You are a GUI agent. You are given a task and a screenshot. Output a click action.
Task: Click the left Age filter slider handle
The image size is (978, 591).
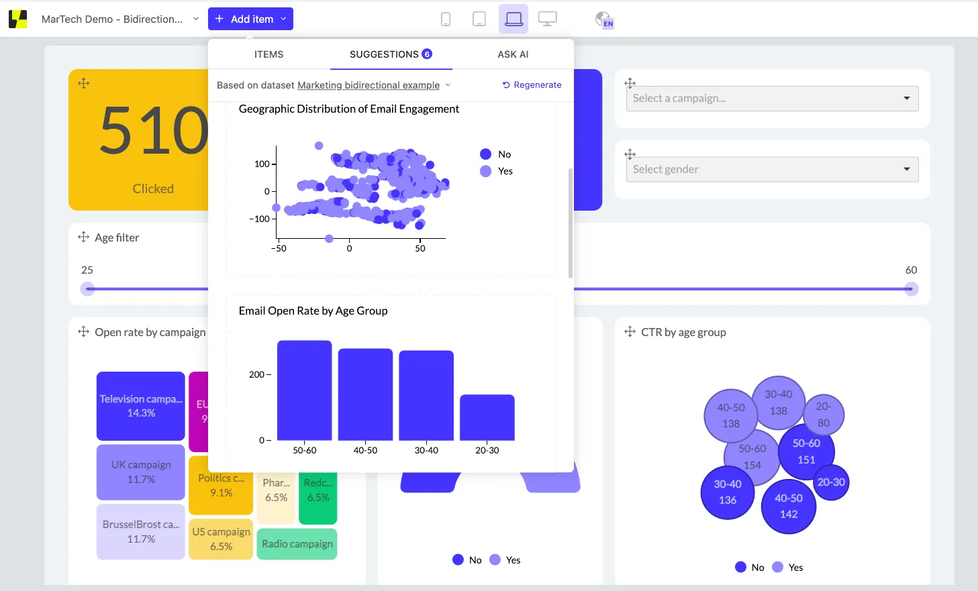coord(88,289)
